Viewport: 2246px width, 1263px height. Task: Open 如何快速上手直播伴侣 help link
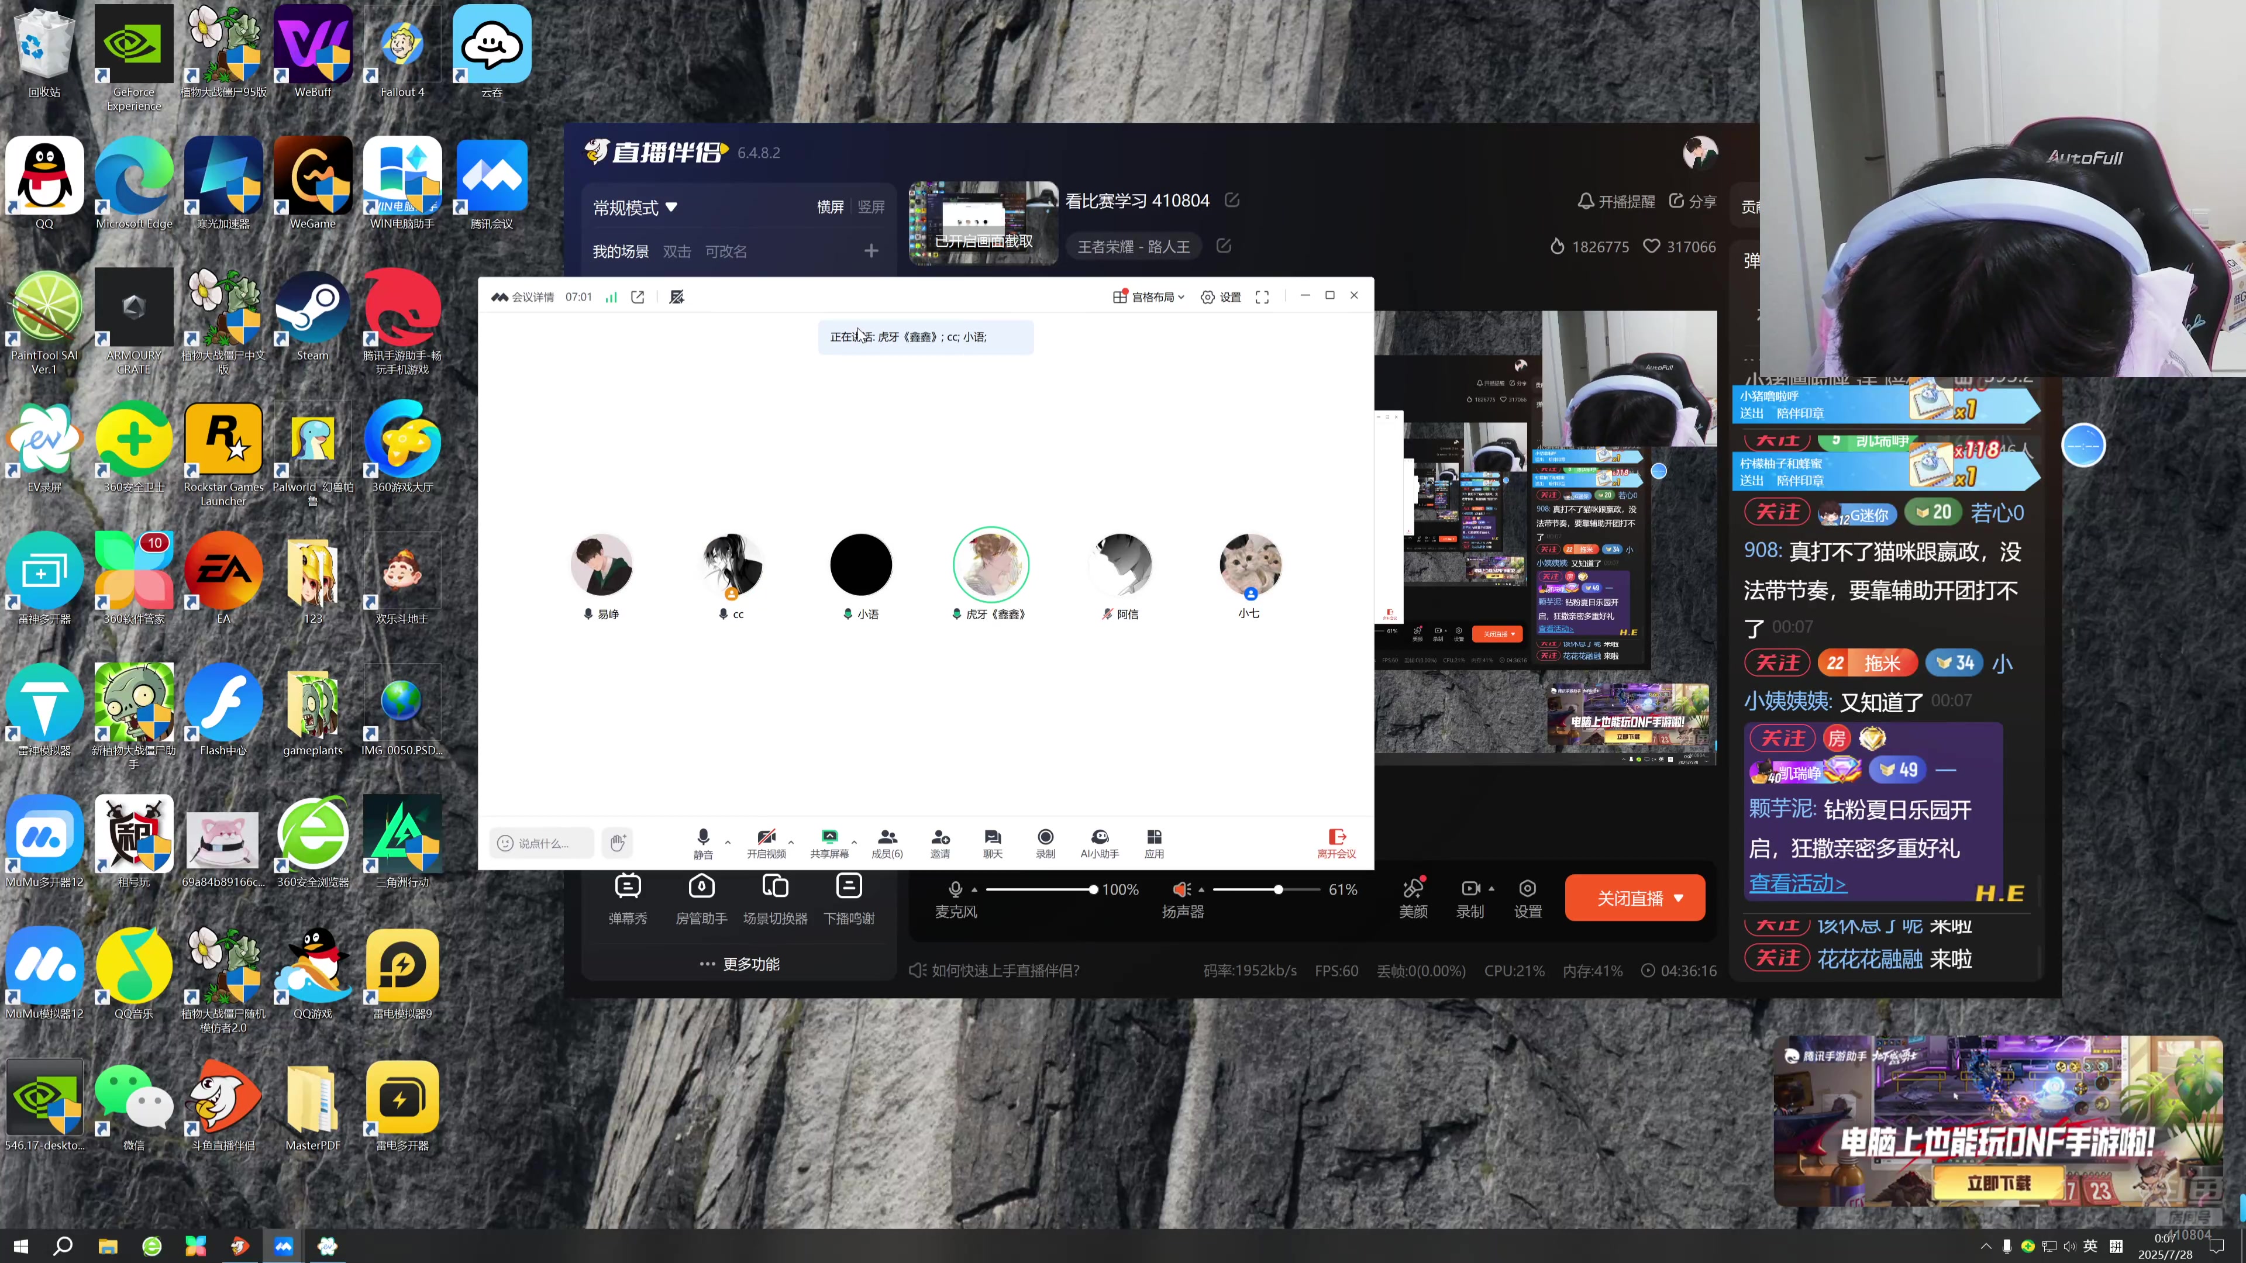tap(994, 970)
